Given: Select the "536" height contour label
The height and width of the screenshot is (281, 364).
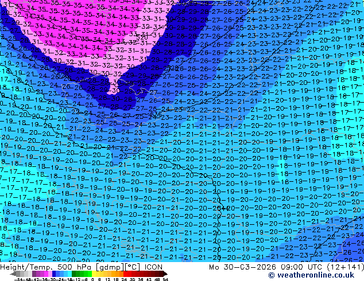Looking at the screenshot, I should point(156,114).
